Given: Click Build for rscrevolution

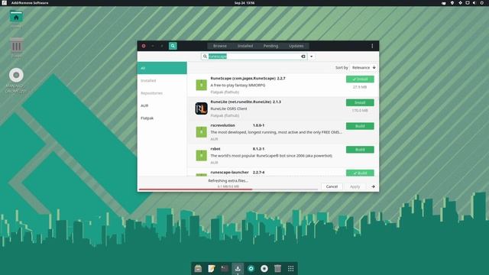Looking at the screenshot, I should tap(360, 126).
